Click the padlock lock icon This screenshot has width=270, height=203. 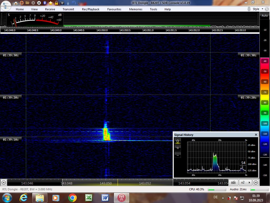click(56, 3)
